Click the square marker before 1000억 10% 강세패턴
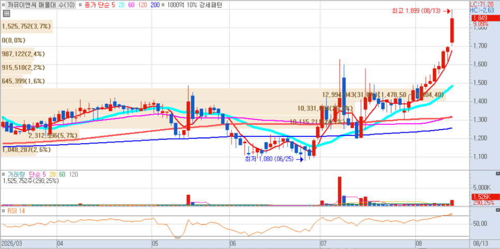This screenshot has height=249, width=500. pos(164,5)
